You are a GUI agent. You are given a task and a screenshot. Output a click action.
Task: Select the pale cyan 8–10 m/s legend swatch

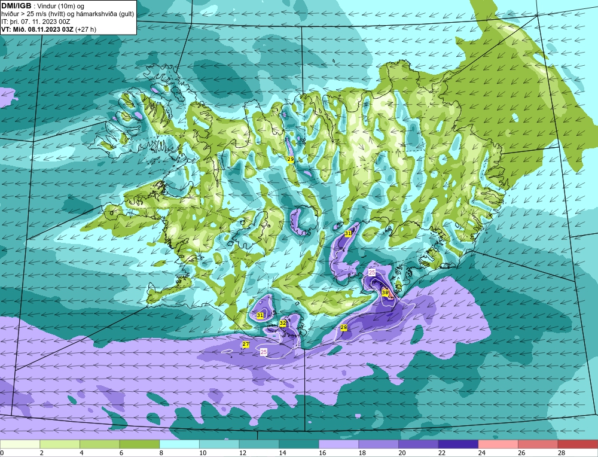click(x=179, y=444)
